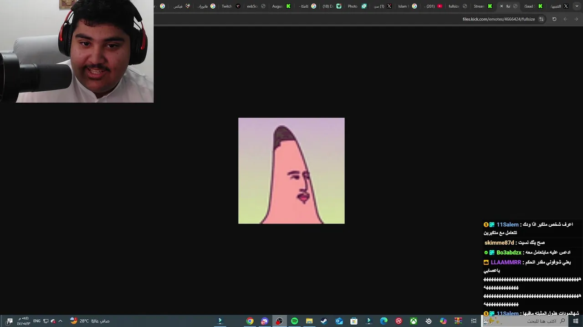Screen dimensions: 583x327
Task: Open the Xbox app in taskbar
Action: (414, 321)
